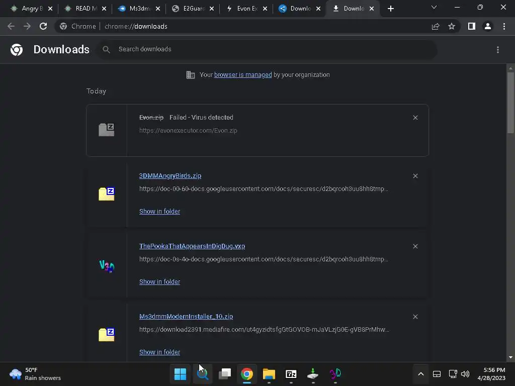Image resolution: width=515 pixels, height=386 pixels.
Task: Click the address bar showing chrome://downloads
Action: point(243,26)
